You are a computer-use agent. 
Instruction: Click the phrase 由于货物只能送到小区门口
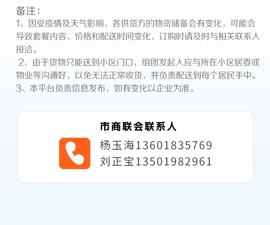pyautogui.click(x=83, y=62)
